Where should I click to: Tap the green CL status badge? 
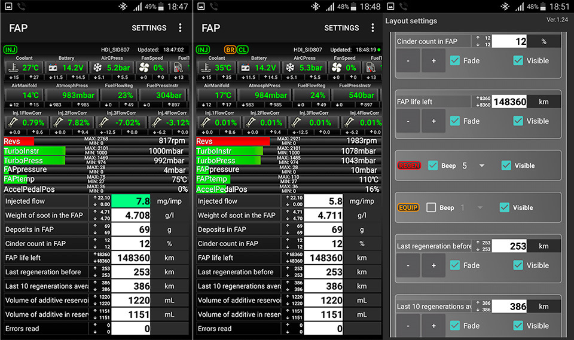242,50
